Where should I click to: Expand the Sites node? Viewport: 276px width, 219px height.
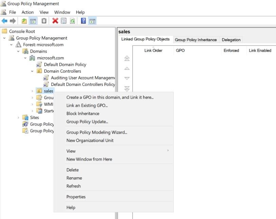click(x=18, y=117)
